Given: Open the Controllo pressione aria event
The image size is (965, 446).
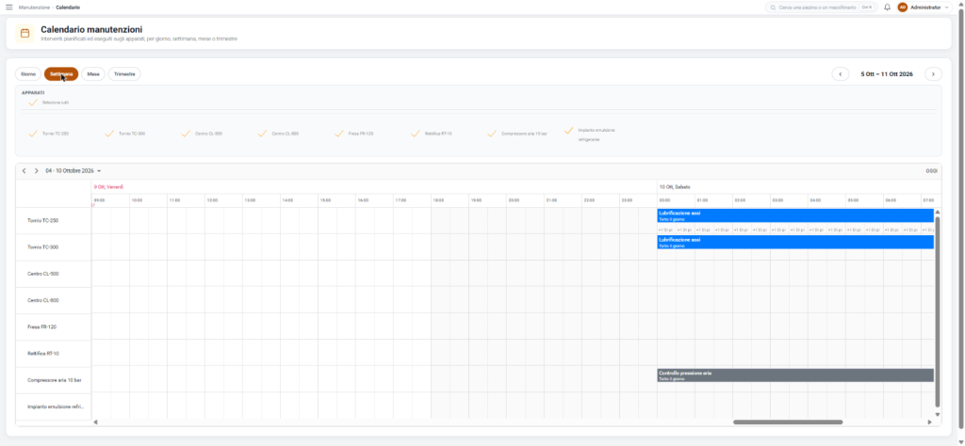Looking at the screenshot, I should (x=795, y=375).
